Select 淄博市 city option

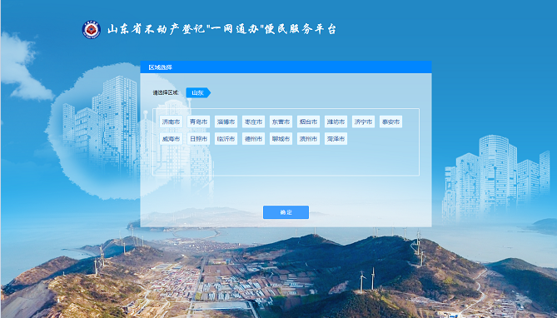(226, 122)
